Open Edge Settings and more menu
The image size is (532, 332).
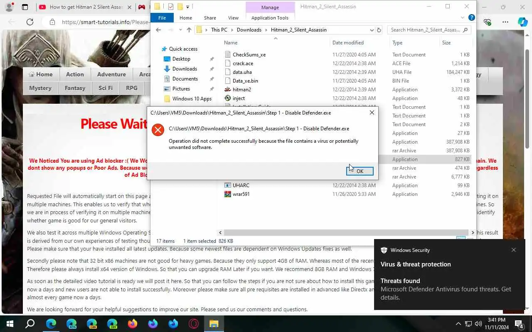505,22
